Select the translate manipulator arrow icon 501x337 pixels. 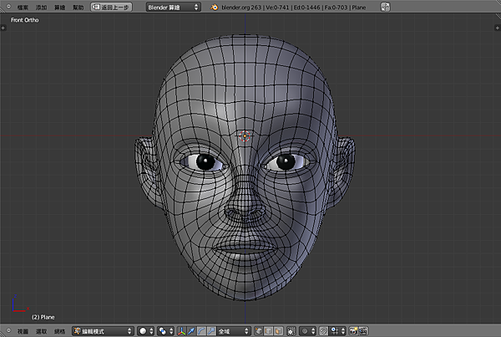191,330
